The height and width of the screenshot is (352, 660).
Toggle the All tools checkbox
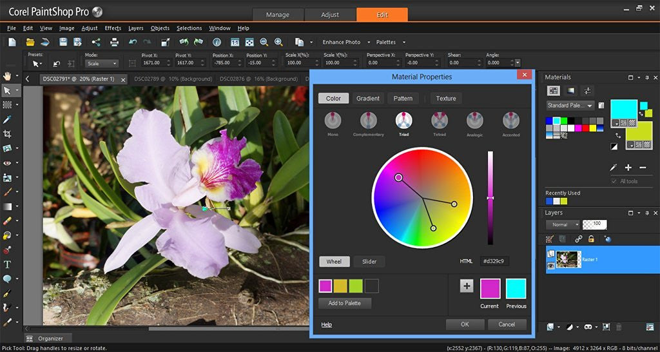[614, 181]
